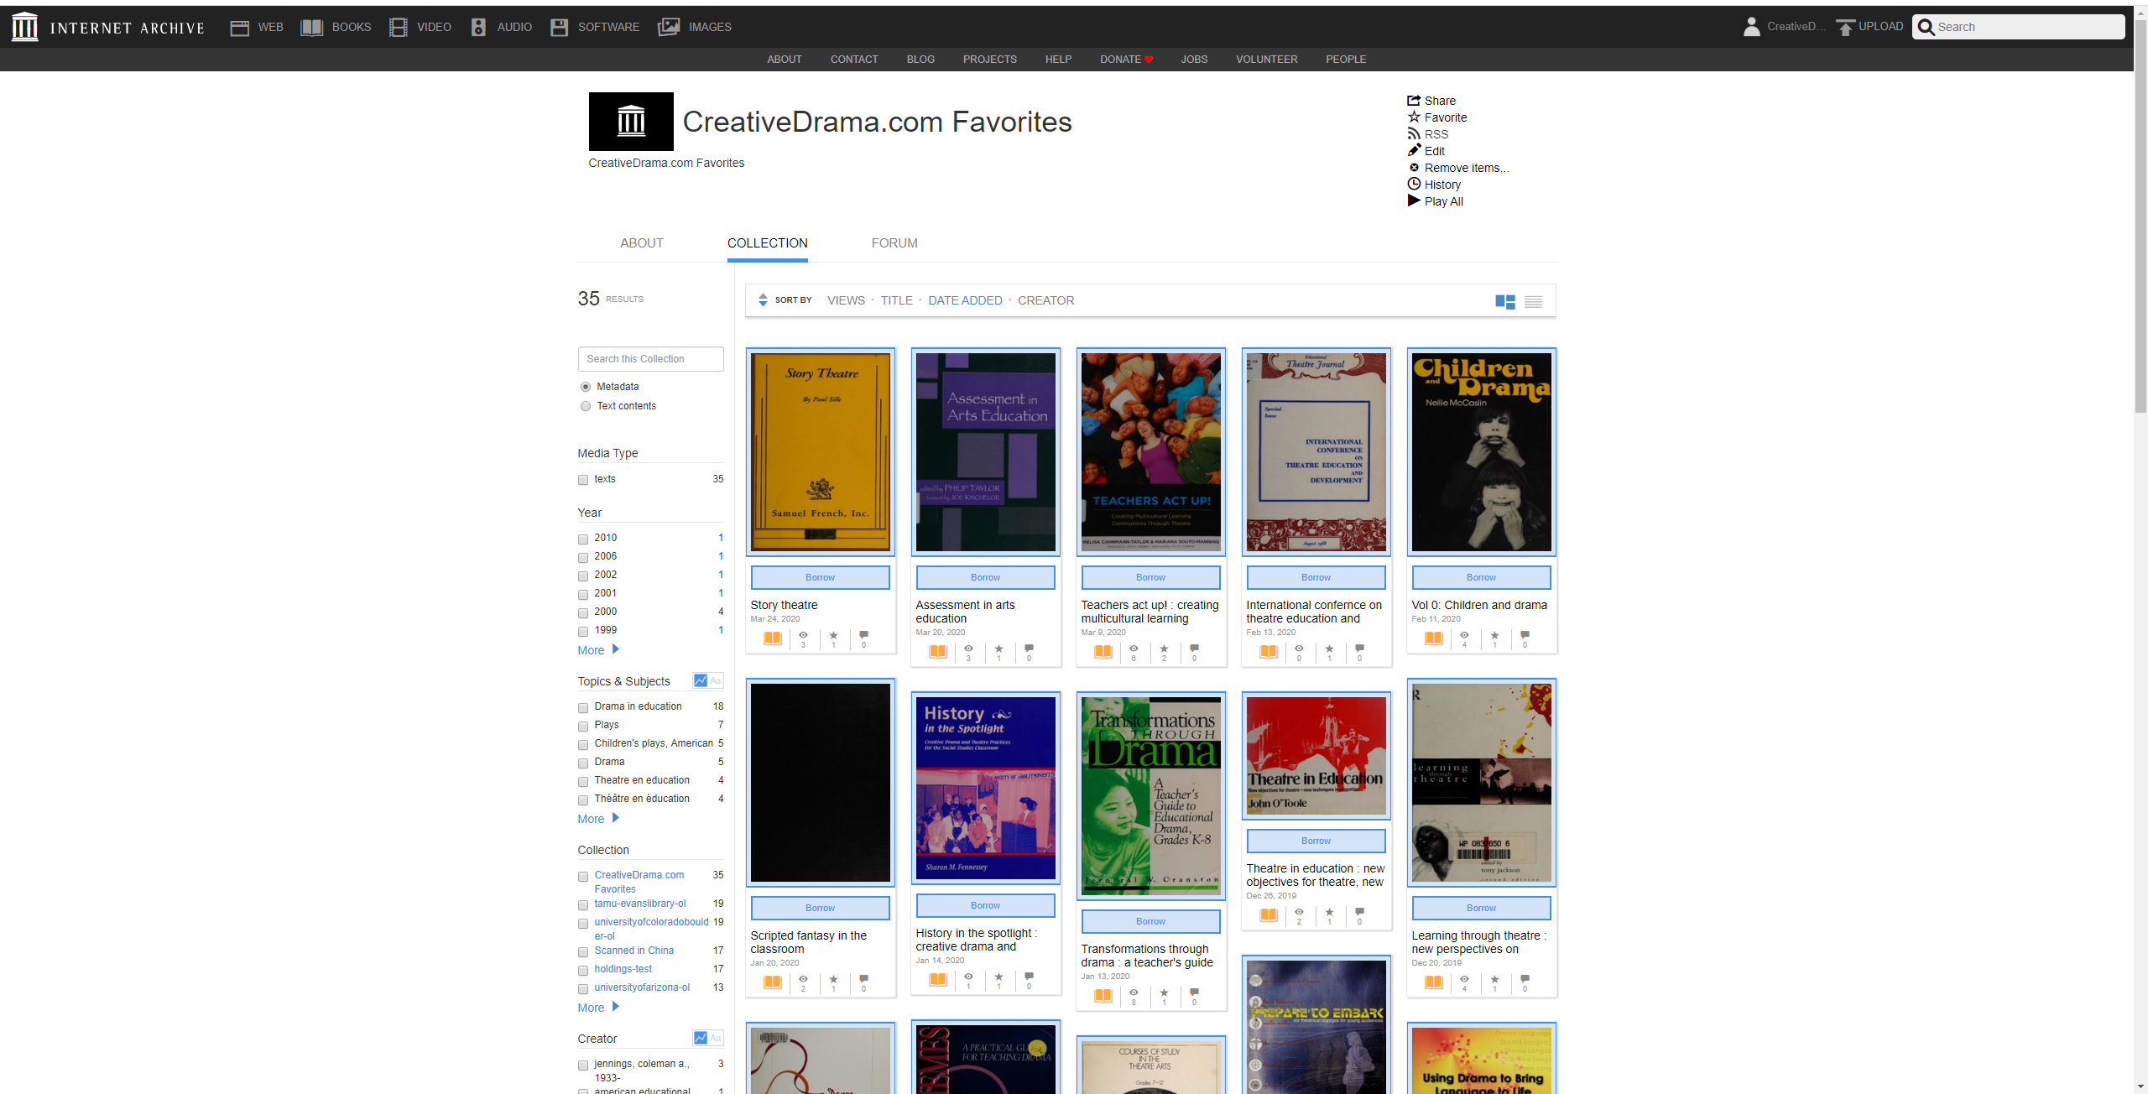Open the Video media icon
2148x1094 pixels.
point(398,28)
